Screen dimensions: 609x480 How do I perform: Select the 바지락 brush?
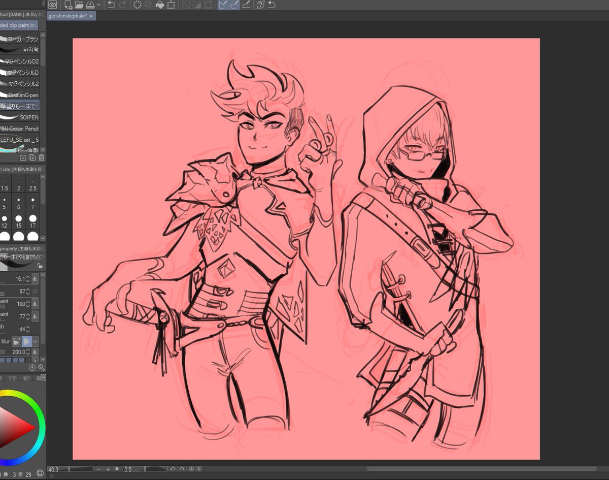(x=20, y=50)
